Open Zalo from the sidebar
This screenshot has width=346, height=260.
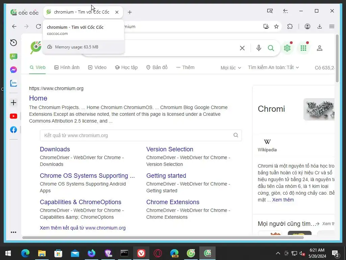pos(14,83)
